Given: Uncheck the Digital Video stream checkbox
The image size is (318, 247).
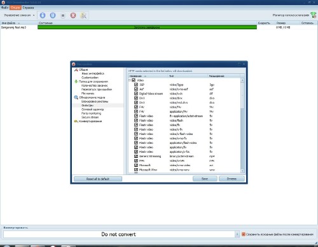Looking at the screenshot, I should click(x=136, y=94).
